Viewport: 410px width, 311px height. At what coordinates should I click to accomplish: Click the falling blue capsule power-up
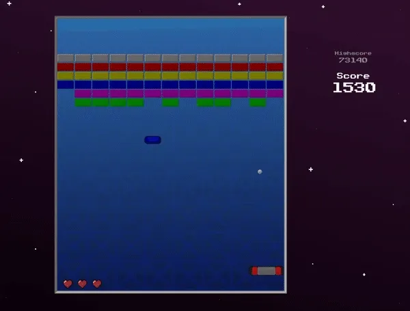click(x=152, y=140)
